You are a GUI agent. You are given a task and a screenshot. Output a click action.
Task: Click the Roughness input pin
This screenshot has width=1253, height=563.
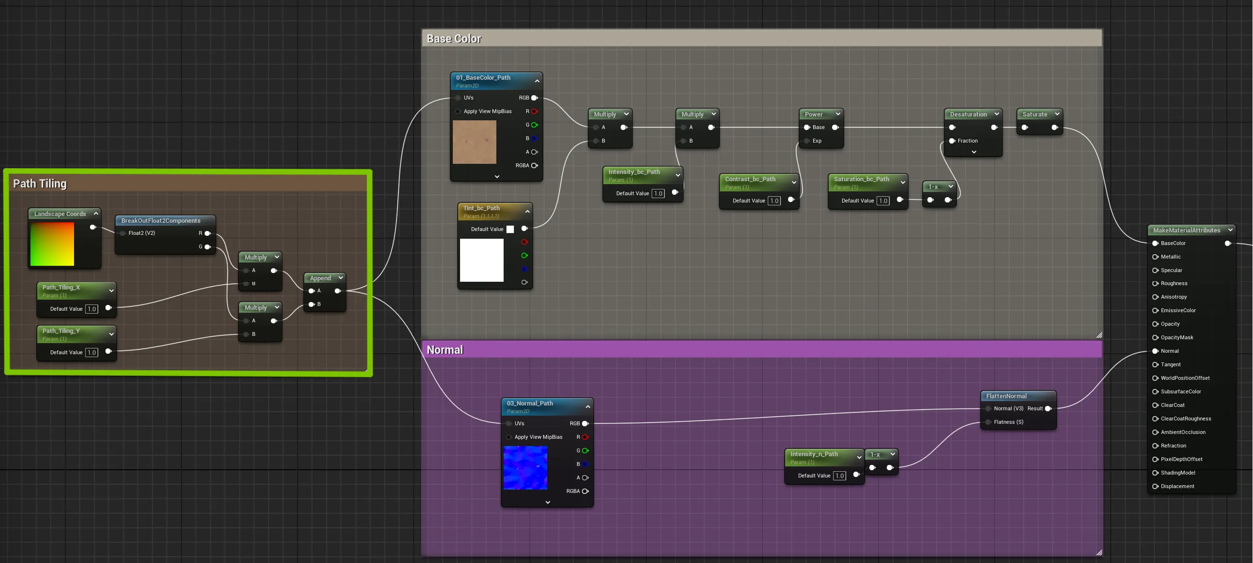click(1155, 284)
